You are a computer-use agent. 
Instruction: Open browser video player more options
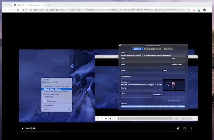point(191,128)
